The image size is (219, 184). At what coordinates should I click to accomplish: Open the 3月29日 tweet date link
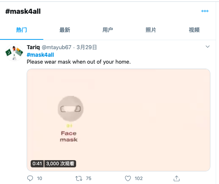click(x=87, y=47)
